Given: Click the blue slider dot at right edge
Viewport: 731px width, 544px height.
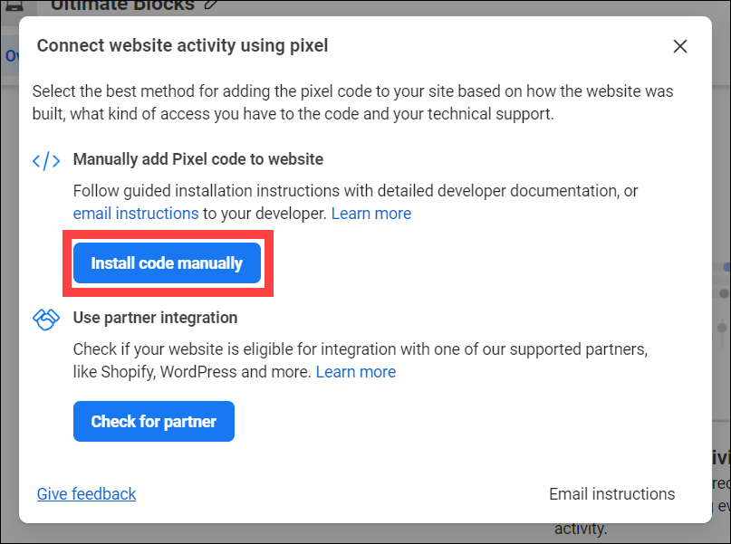Looking at the screenshot, I should 726,267.
